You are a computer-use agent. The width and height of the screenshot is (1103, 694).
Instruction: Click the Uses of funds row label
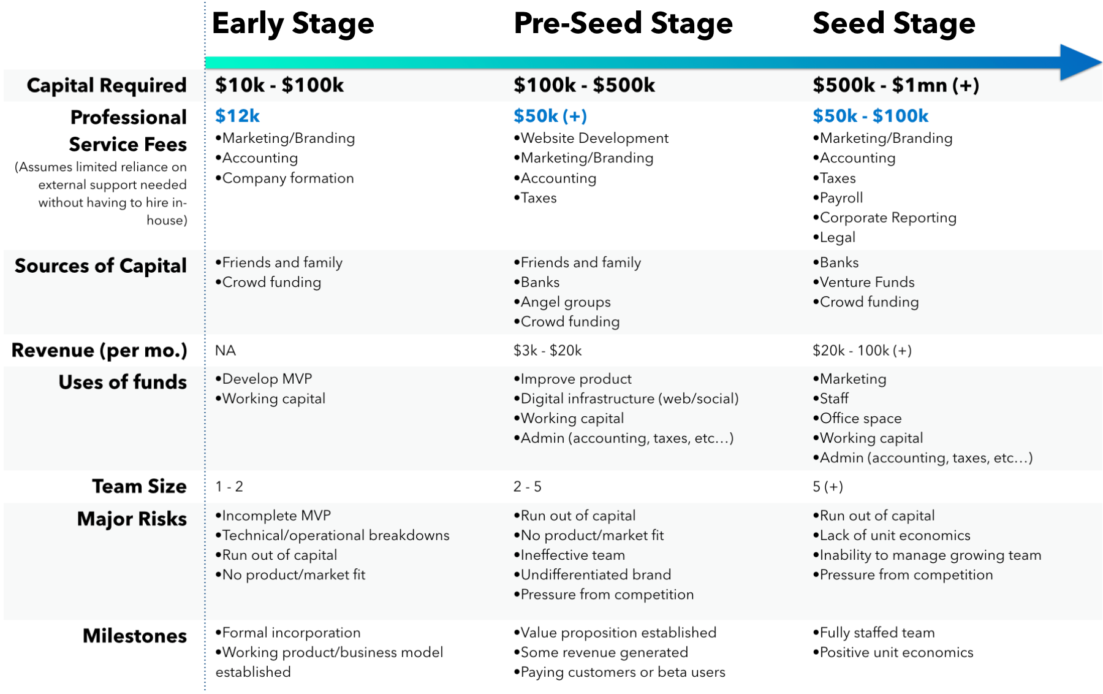[x=123, y=383]
